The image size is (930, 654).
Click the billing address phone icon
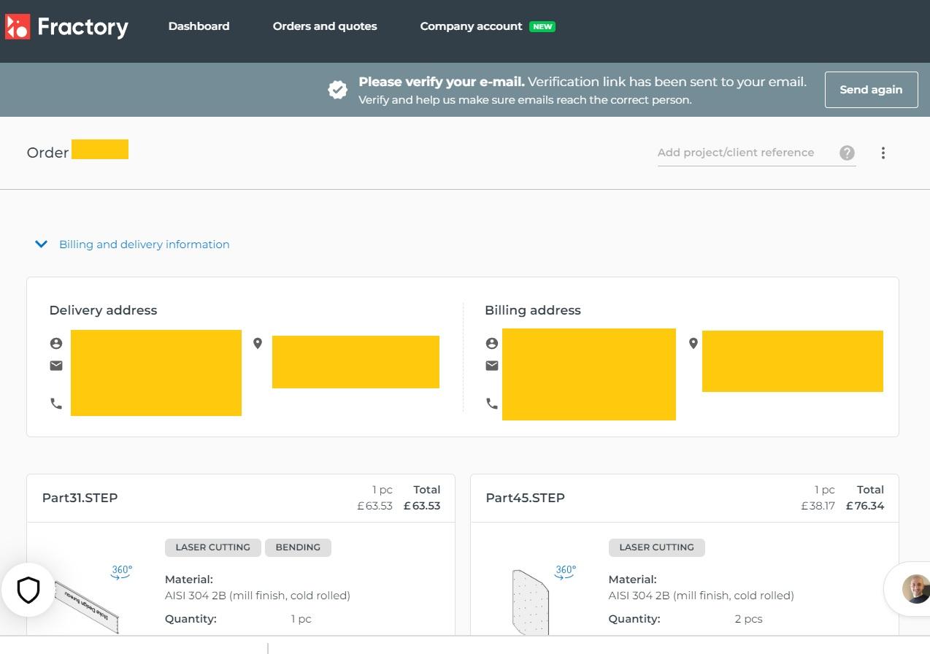492,404
